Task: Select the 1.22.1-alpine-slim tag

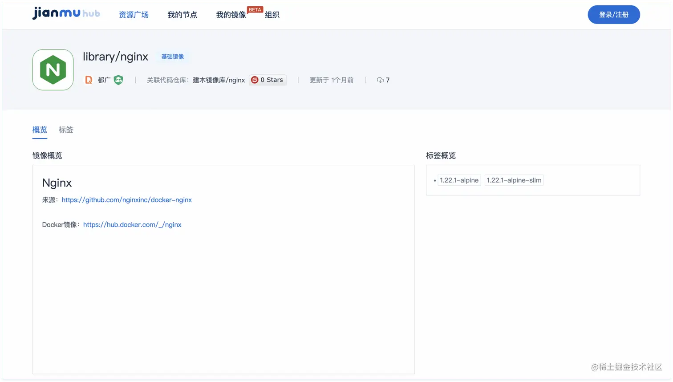Action: (x=514, y=180)
